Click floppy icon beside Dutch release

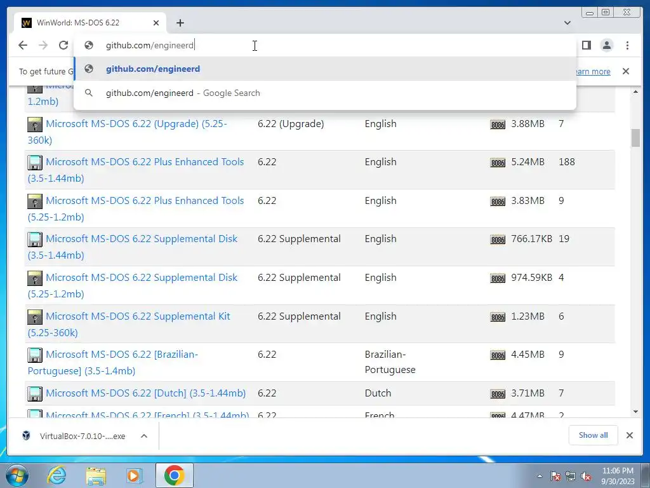tap(35, 393)
